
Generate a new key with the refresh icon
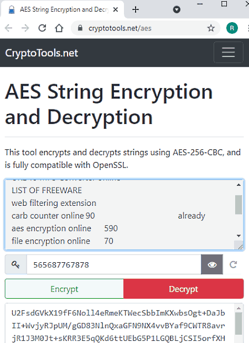(x=234, y=264)
